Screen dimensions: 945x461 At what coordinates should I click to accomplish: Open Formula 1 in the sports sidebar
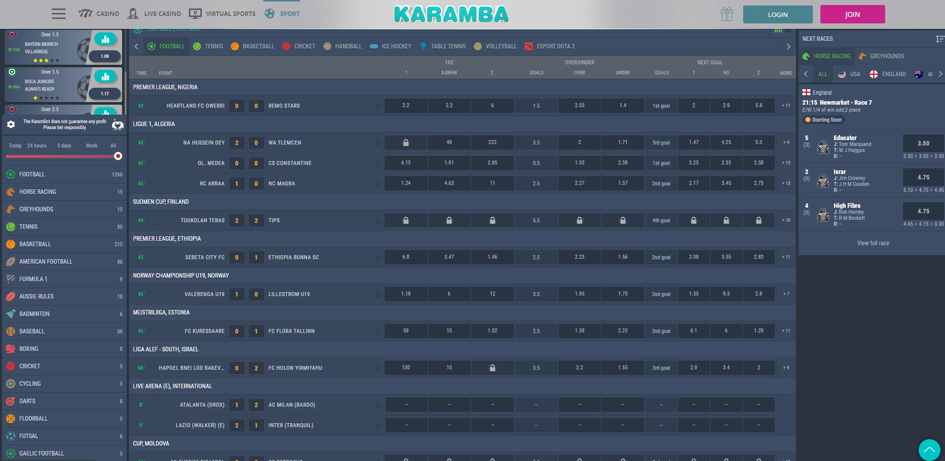(x=64, y=279)
